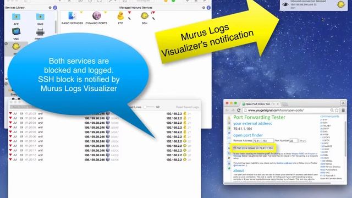Open the browser hamburger menu

(x=343, y=110)
